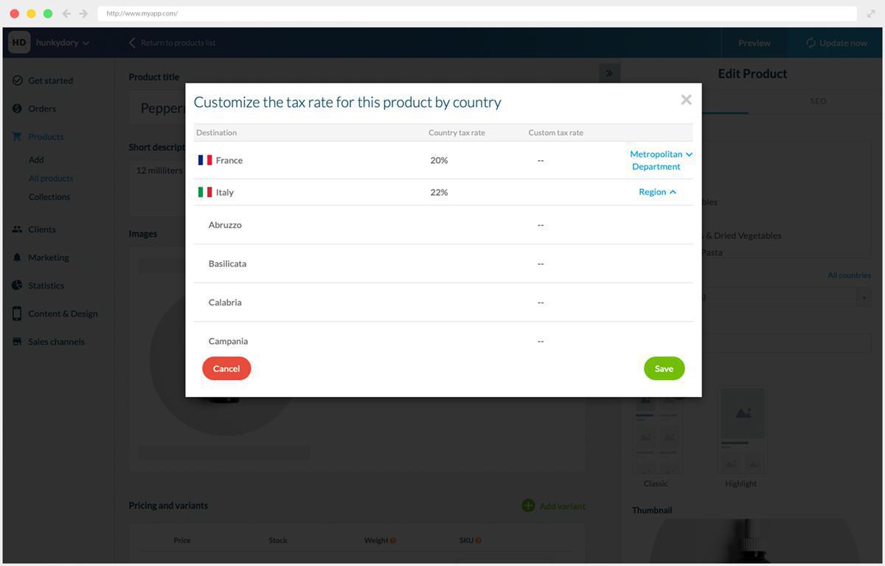Click the Orders dollar icon

point(17,108)
